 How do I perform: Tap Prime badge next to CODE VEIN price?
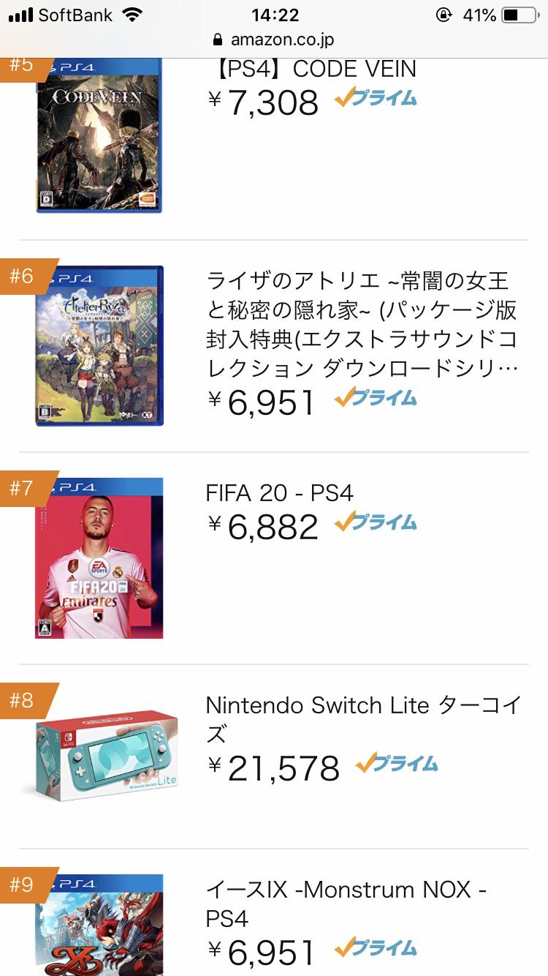tap(376, 99)
